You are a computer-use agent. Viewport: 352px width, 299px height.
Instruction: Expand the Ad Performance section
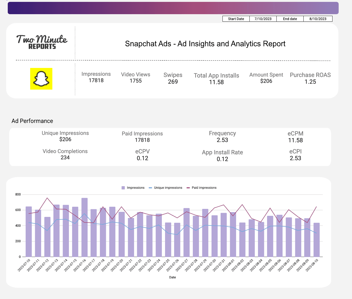tap(32, 121)
